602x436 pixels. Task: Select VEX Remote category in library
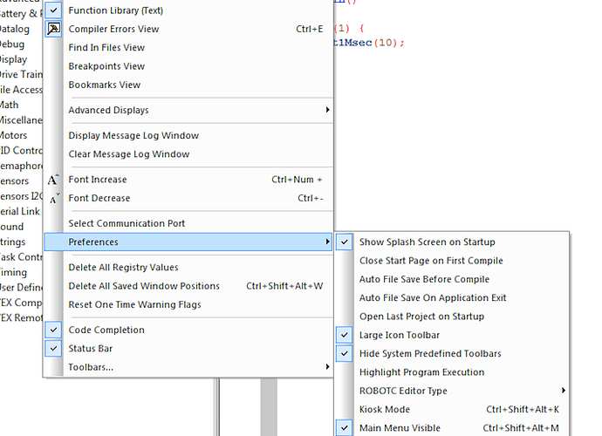[21, 317]
